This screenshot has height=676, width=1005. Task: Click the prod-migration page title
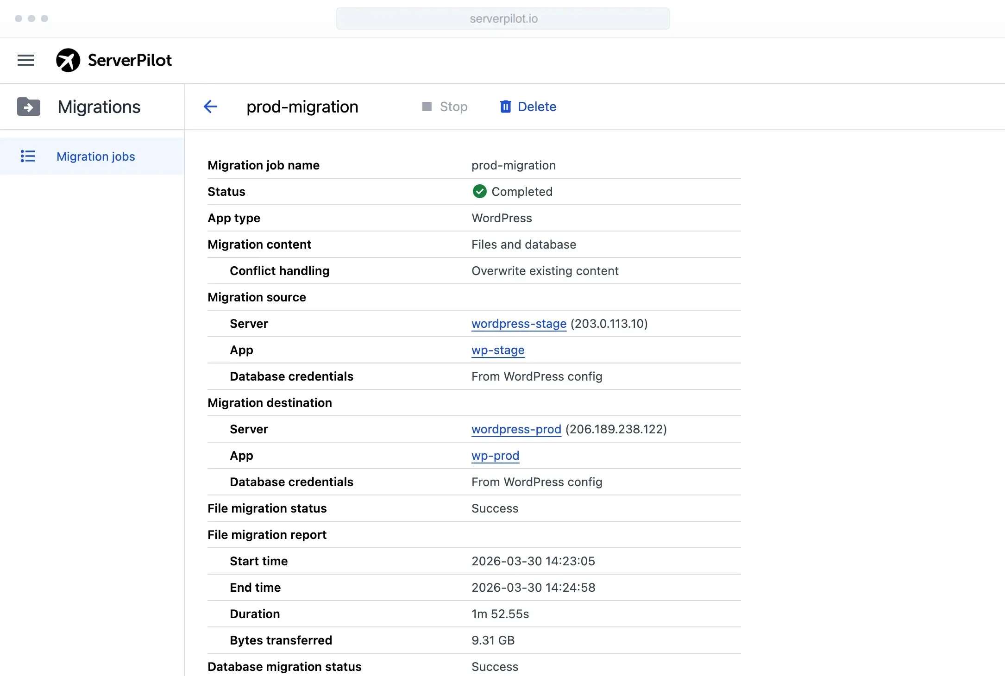point(302,107)
